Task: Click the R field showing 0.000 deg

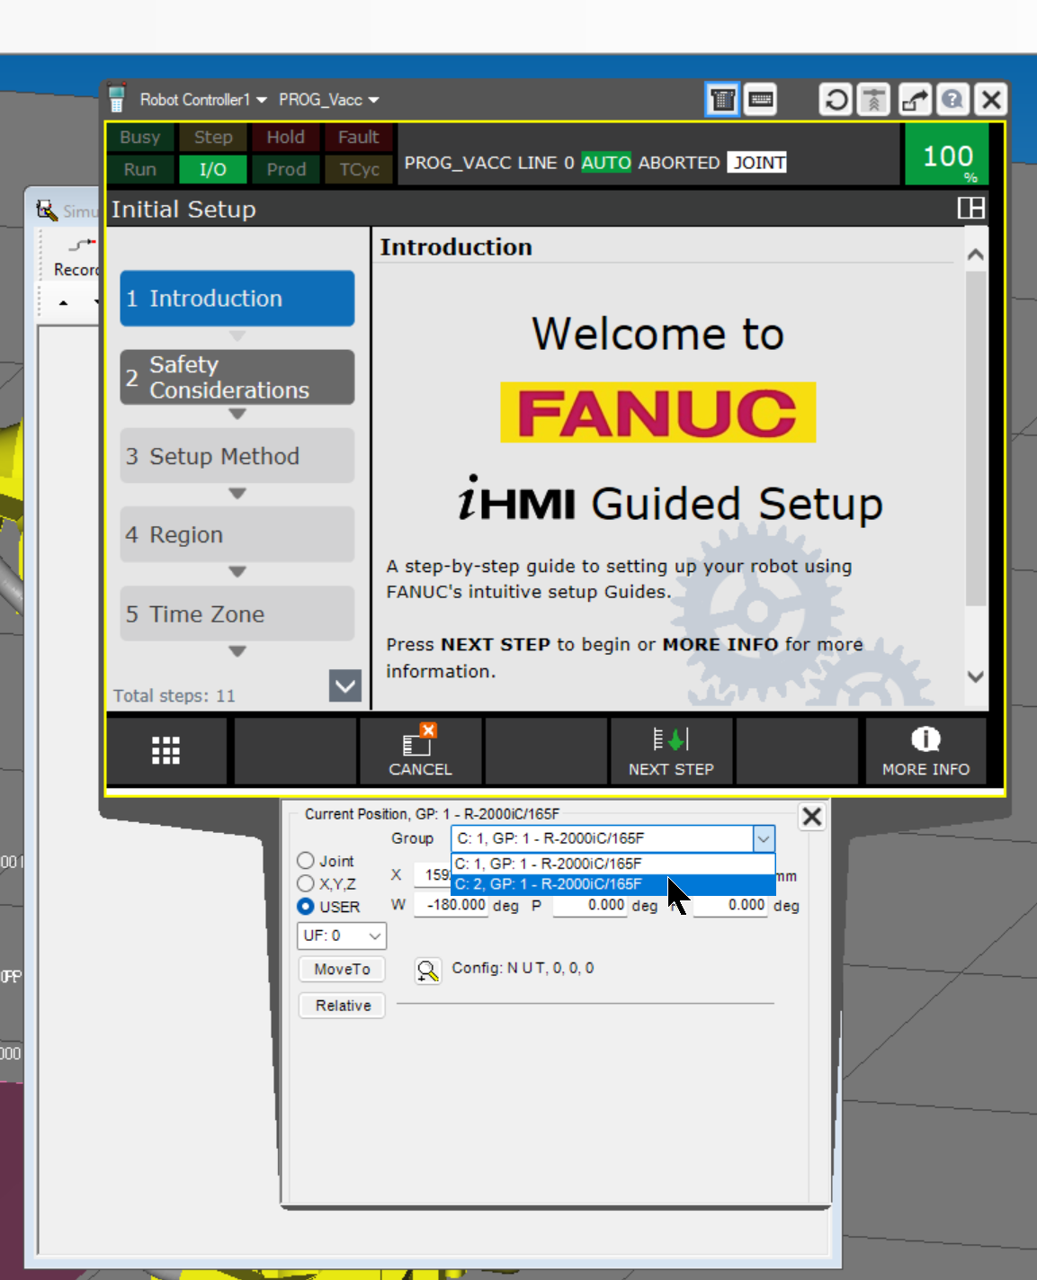Action: pos(729,905)
